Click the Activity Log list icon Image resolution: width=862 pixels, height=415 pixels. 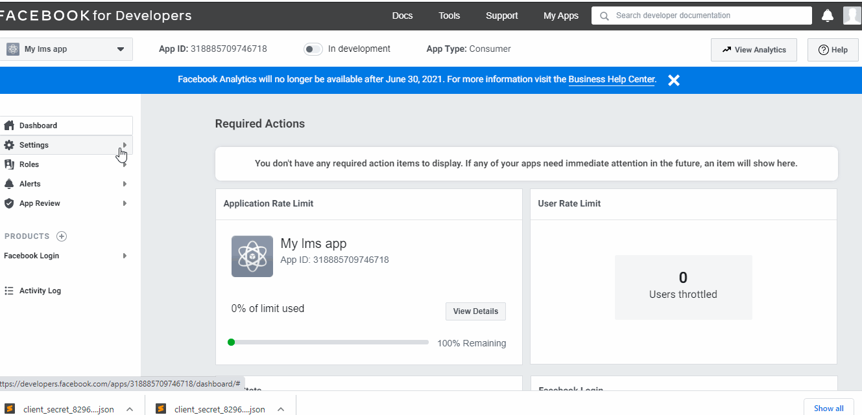pos(9,291)
